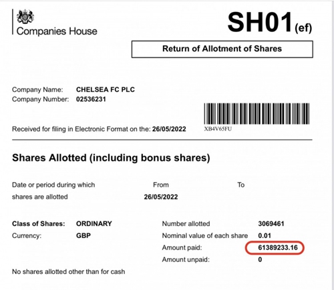The width and height of the screenshot is (334, 290).
Task: Click the number allotted value 3069461
Action: pos(271,223)
